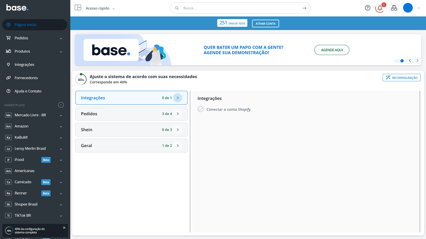Select the Shein setup category
Image resolution: width=426 pixels, height=239 pixels.
132,130
